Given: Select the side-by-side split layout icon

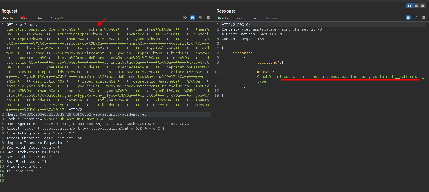Looking at the screenshot, I should click(x=409, y=6).
